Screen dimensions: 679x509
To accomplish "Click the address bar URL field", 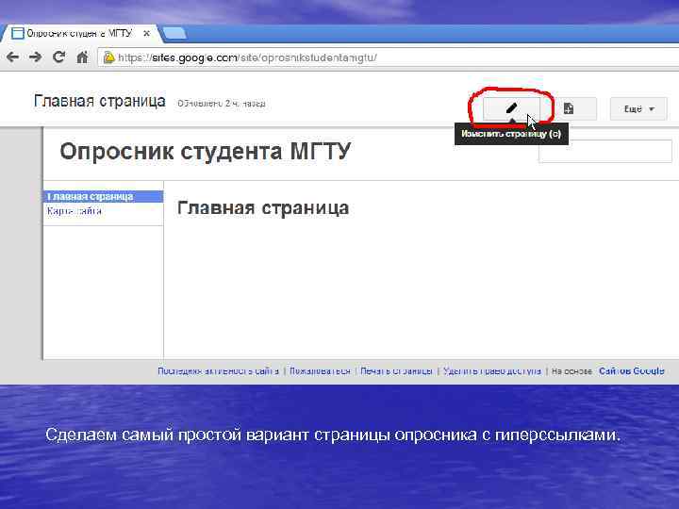I will pyautogui.click(x=389, y=57).
